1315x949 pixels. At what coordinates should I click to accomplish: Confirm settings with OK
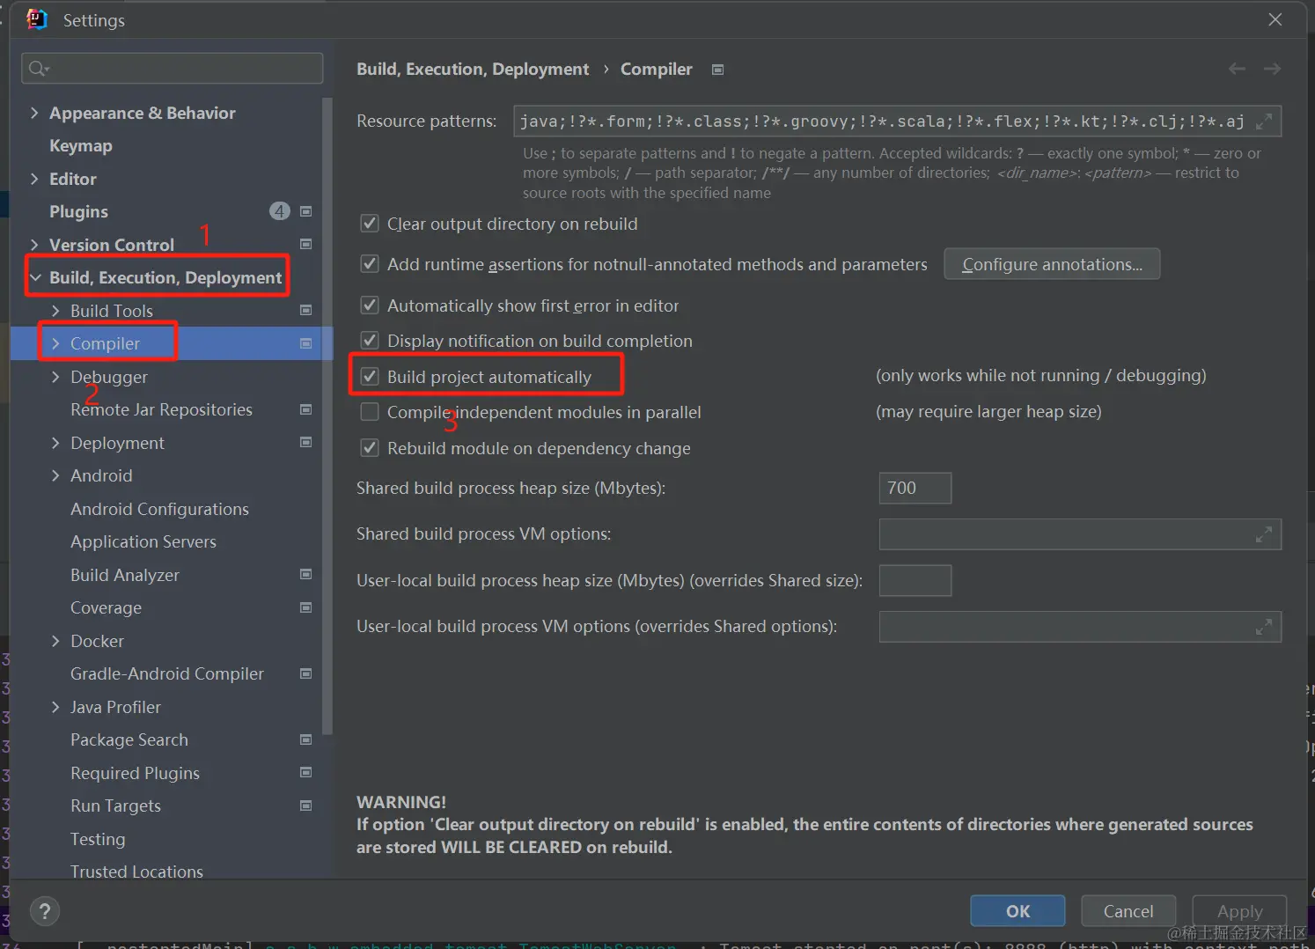(x=1017, y=911)
